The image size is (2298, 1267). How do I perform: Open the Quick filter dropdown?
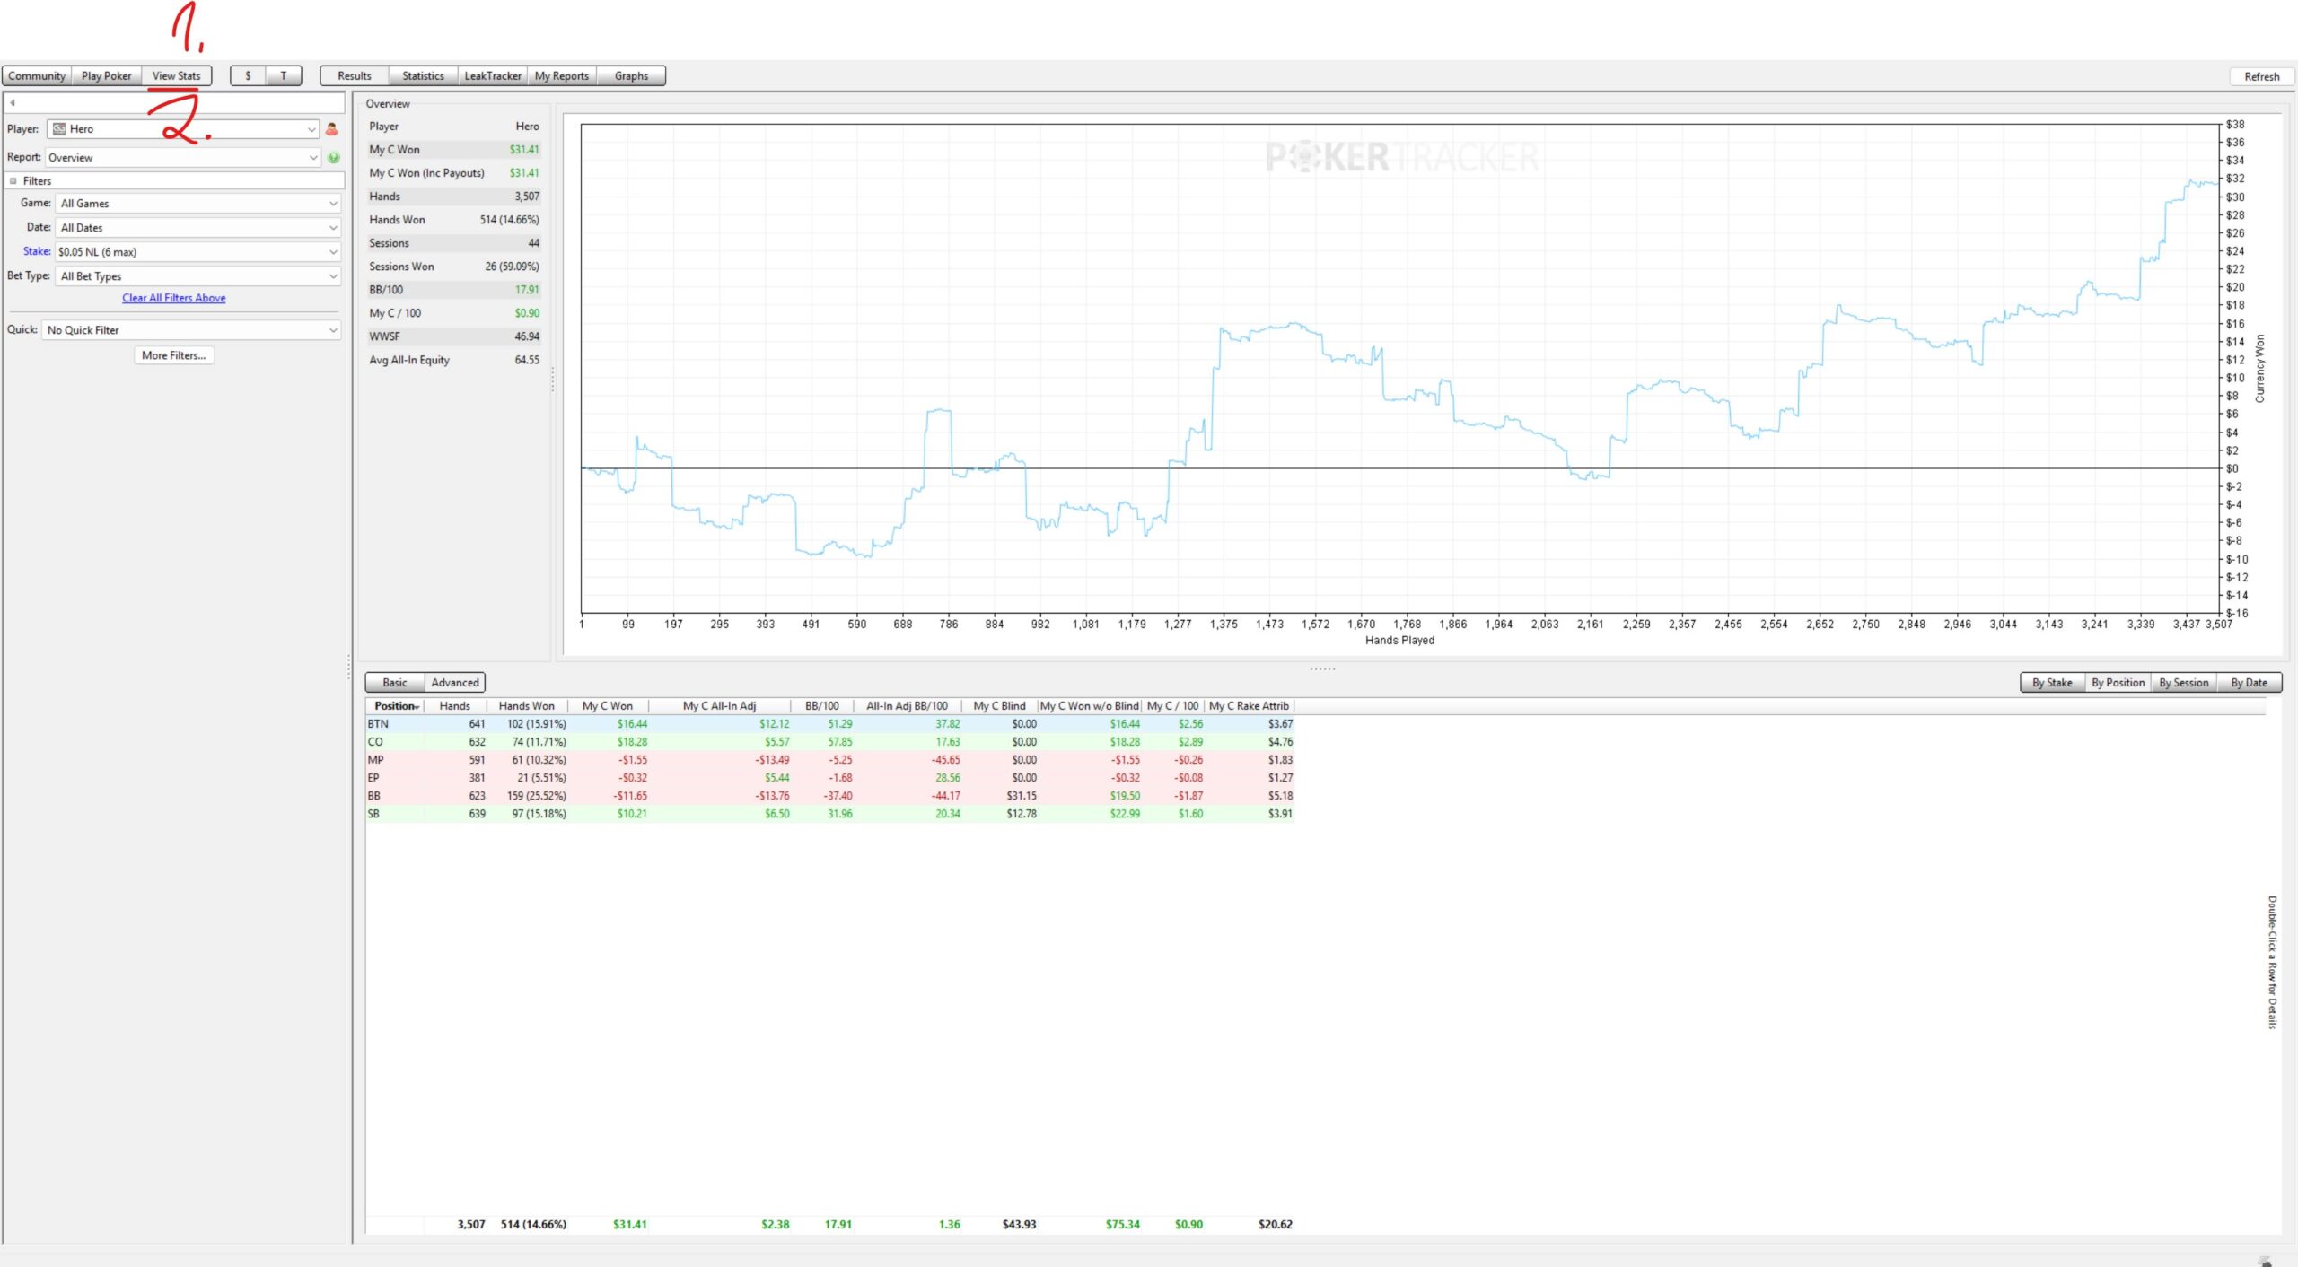coord(191,330)
